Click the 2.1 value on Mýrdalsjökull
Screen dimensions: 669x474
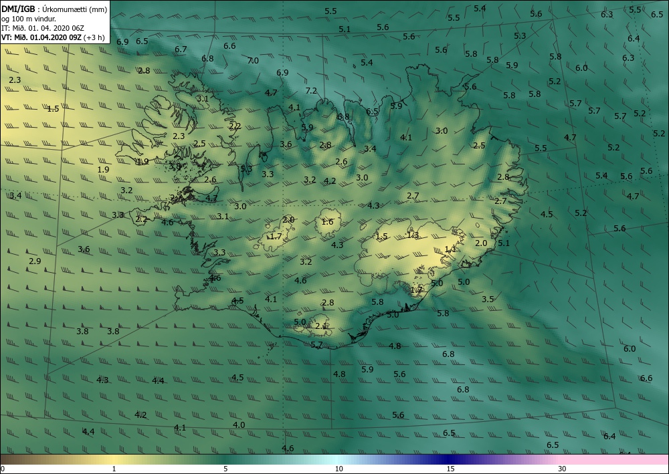321,326
